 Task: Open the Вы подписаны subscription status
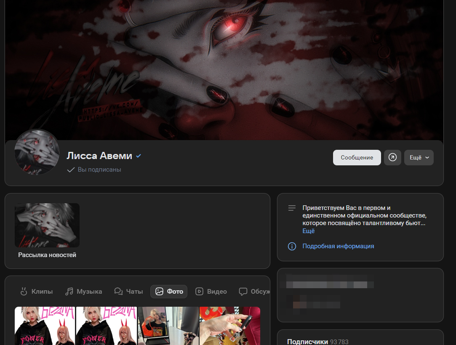[x=94, y=170]
